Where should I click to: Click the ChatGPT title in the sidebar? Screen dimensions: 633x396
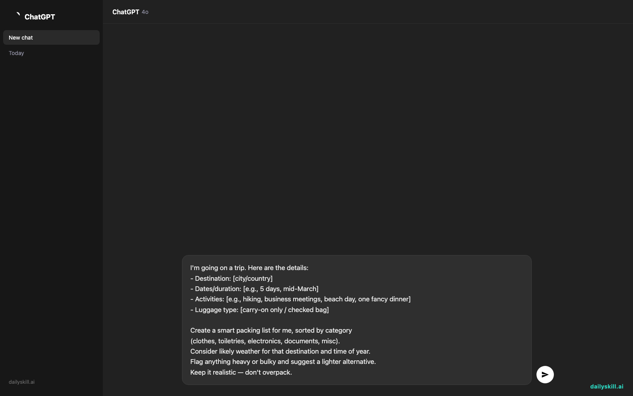pyautogui.click(x=40, y=17)
